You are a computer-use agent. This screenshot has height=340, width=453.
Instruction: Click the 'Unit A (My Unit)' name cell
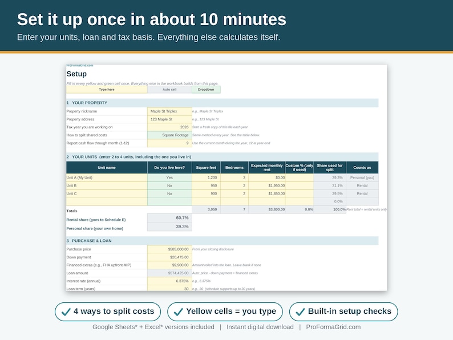(x=107, y=177)
